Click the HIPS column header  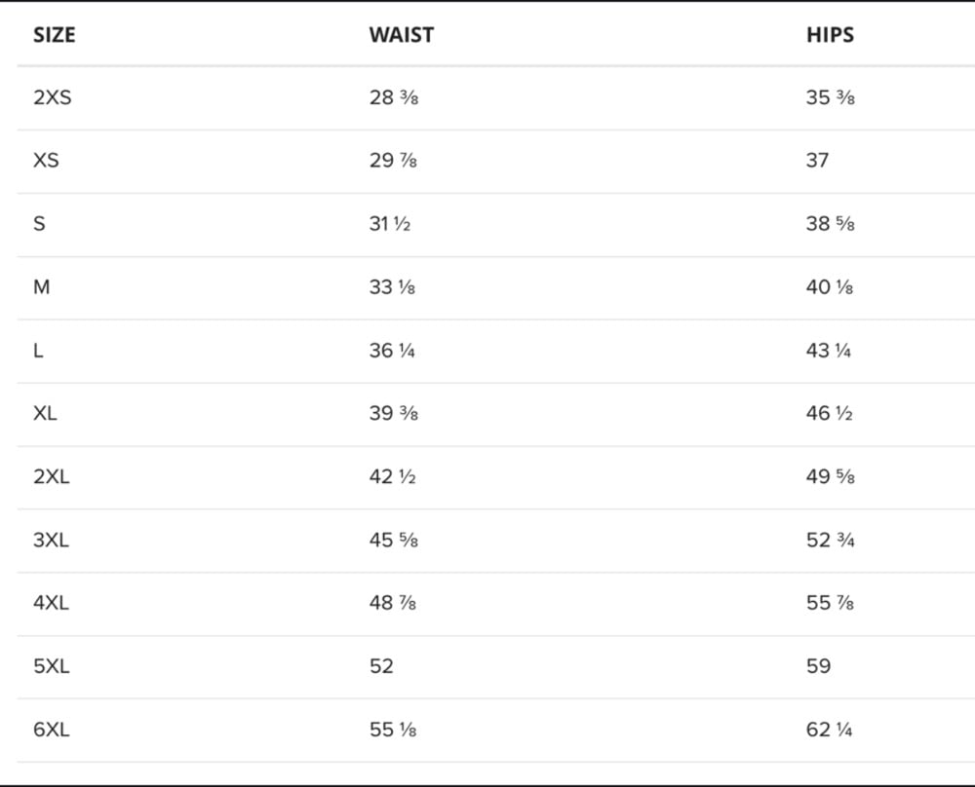pyautogui.click(x=830, y=35)
